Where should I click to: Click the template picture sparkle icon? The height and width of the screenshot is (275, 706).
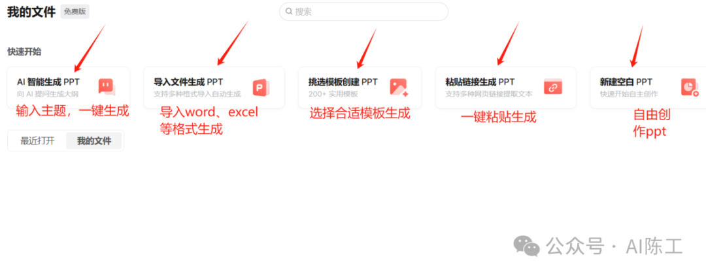pyautogui.click(x=399, y=88)
